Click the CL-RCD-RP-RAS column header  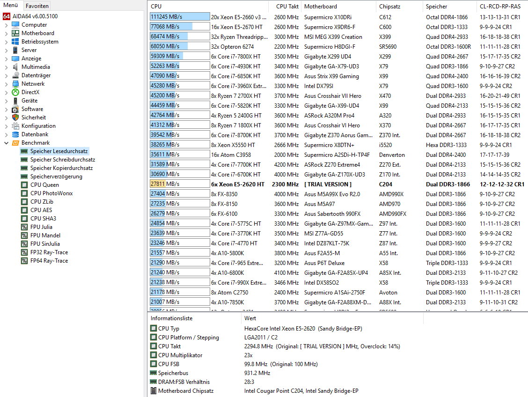[x=502, y=7]
